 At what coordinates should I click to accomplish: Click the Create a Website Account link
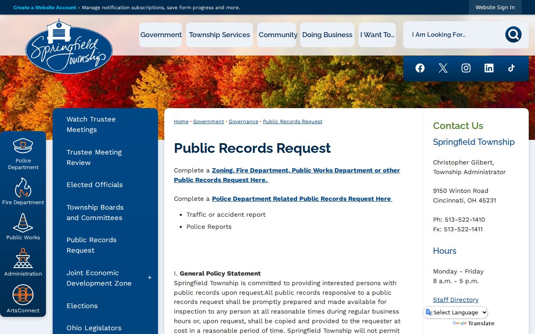coord(45,8)
